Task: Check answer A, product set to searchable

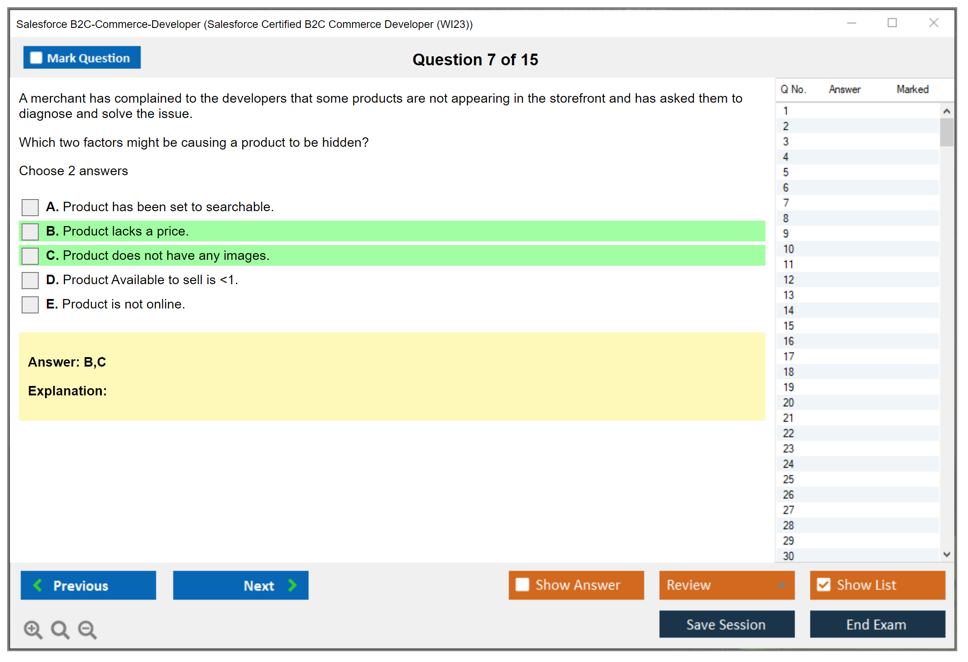Action: pos(30,207)
